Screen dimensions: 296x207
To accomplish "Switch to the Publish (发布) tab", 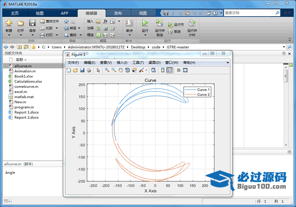I will (x=118, y=13).
